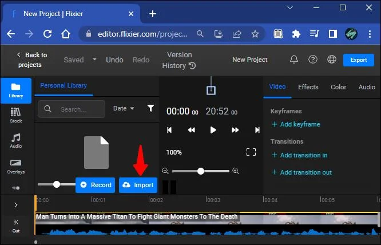This screenshot has height=245, width=381.
Task: Open the media control icon in toolbar
Action: click(x=315, y=34)
